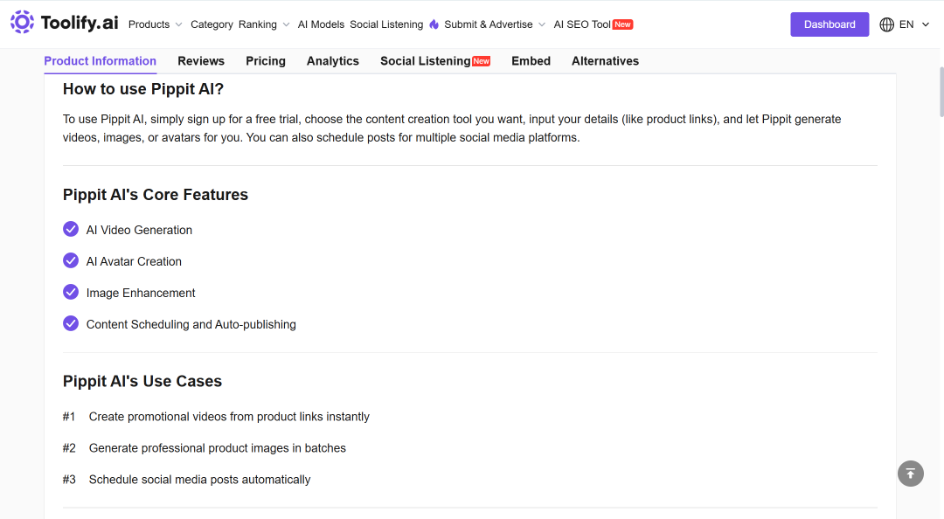Click 'Content Scheduling and Auto-publishing' text

coord(191,324)
